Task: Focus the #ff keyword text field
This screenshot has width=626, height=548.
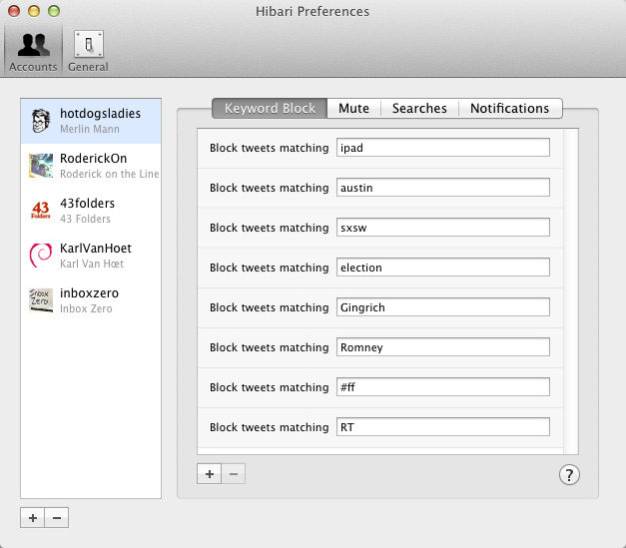Action: point(442,387)
